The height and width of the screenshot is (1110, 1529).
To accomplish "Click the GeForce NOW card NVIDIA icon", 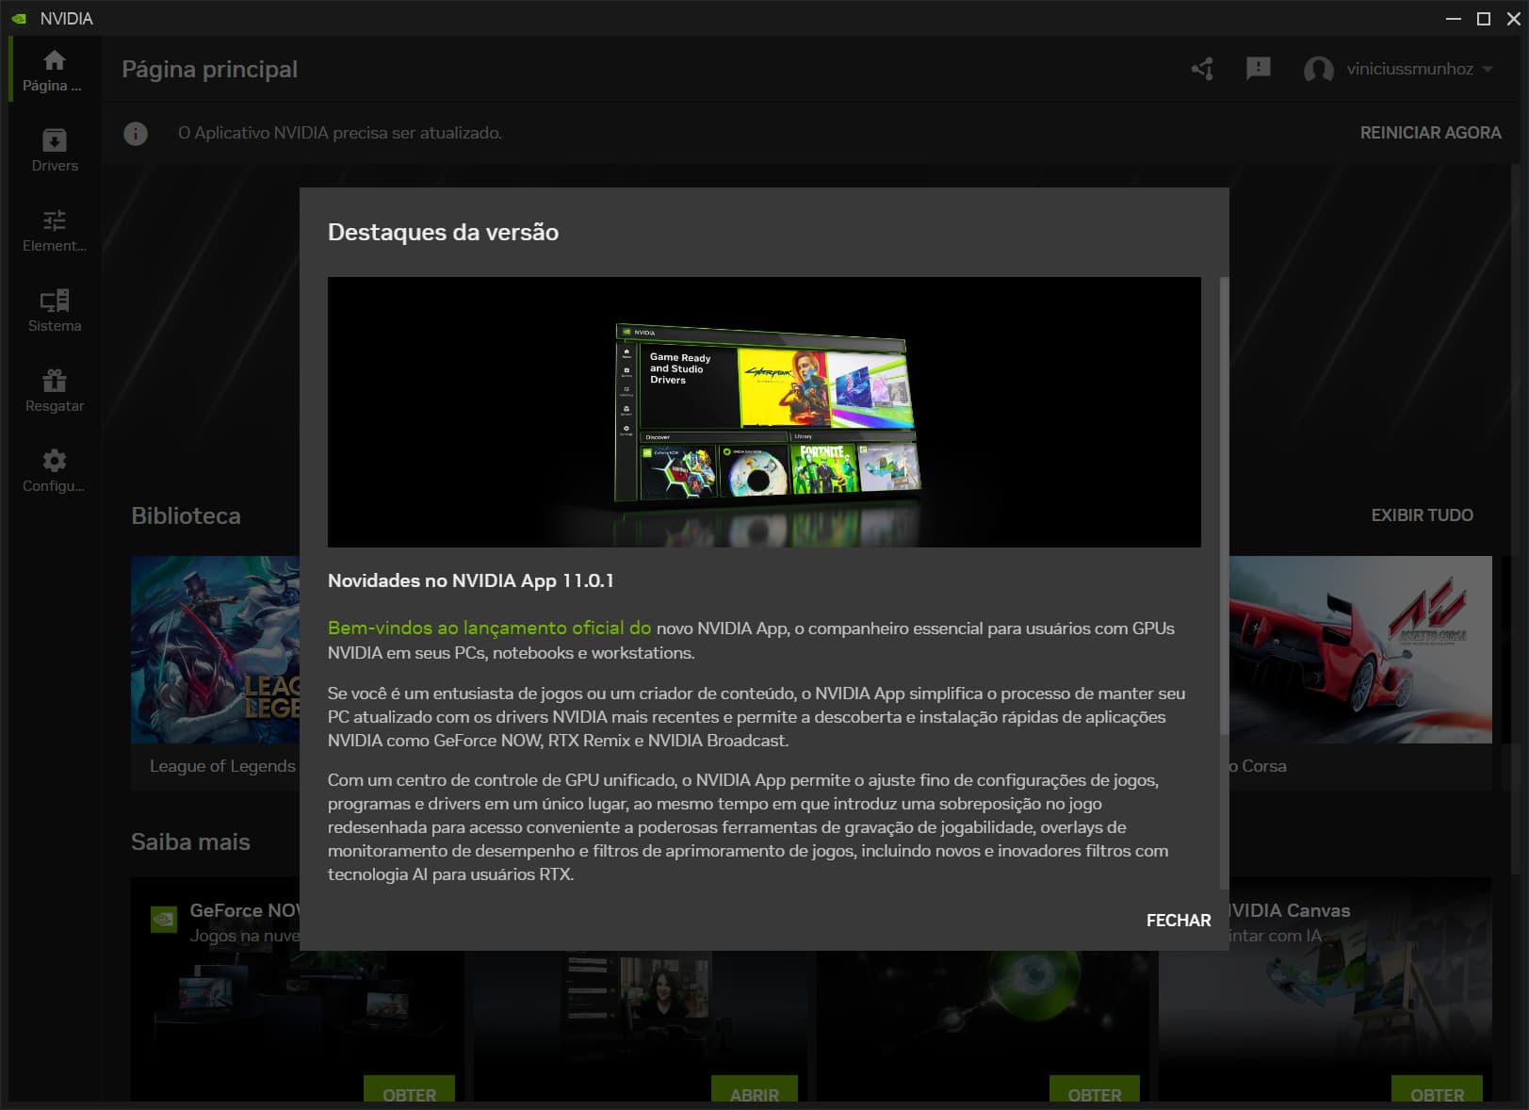I will pos(164,919).
